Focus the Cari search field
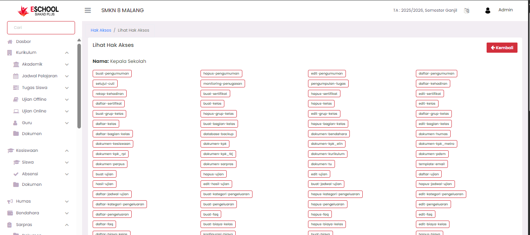This screenshot has height=235, width=530. (41, 28)
